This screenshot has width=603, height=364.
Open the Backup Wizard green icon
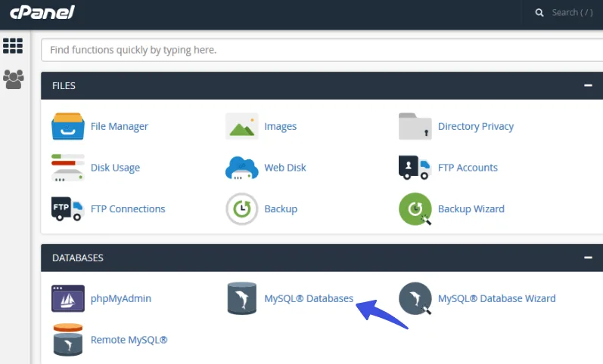[x=415, y=209]
